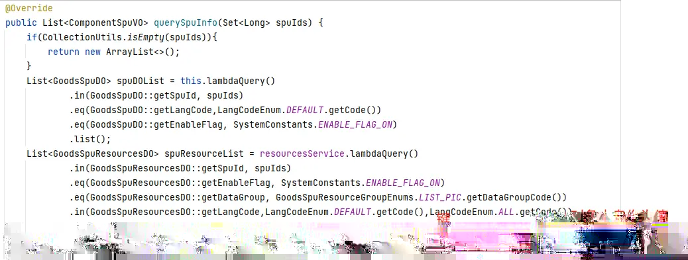Click the getDataGroup method reference

pos(233,197)
